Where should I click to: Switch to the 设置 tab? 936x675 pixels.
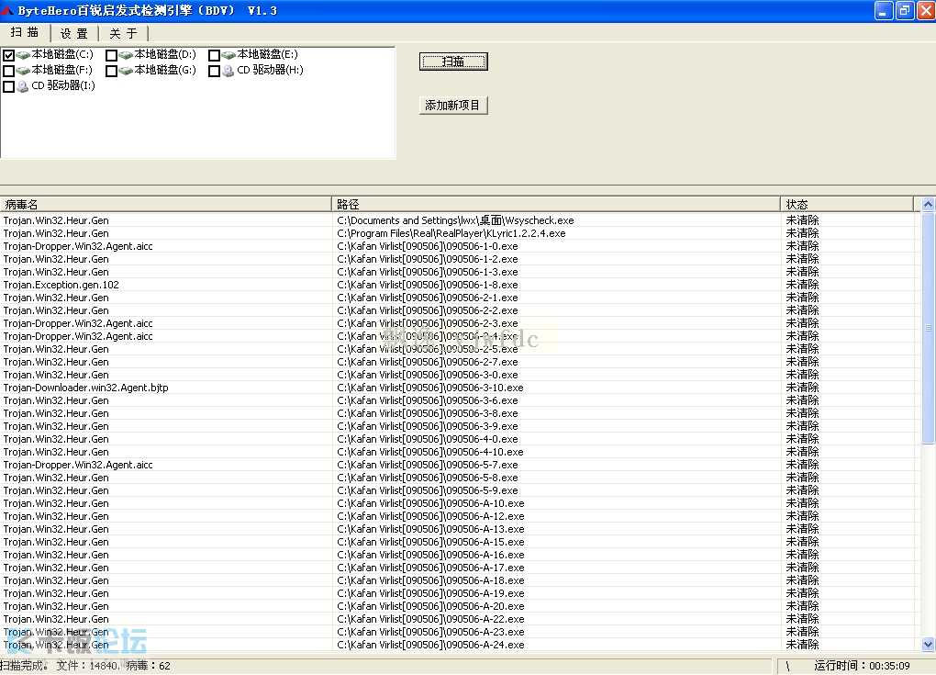[x=74, y=33]
